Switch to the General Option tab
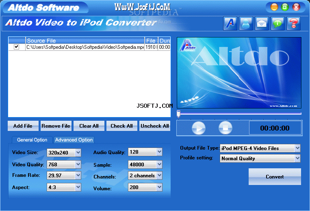Viewport: 310px width, 211px height. click(32, 140)
